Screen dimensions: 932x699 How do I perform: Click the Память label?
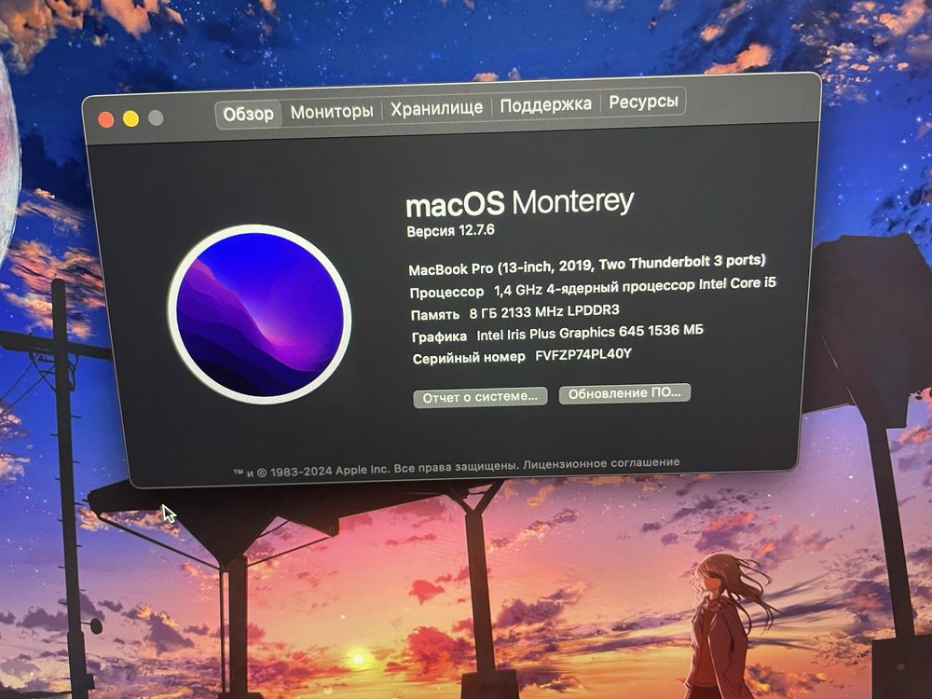pos(435,315)
